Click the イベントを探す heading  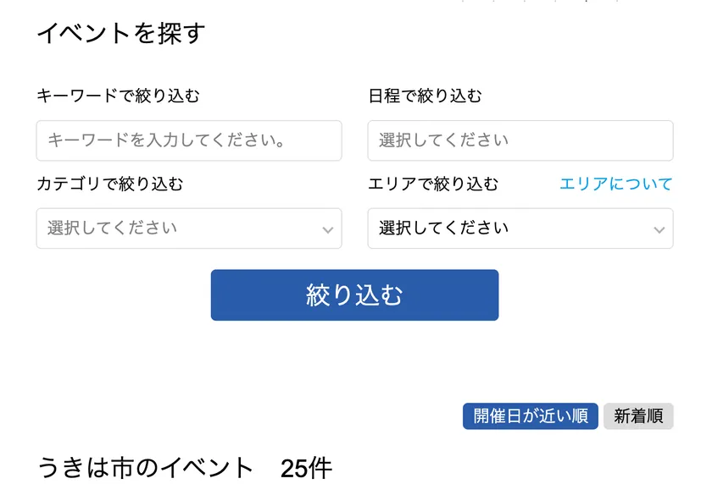(121, 34)
